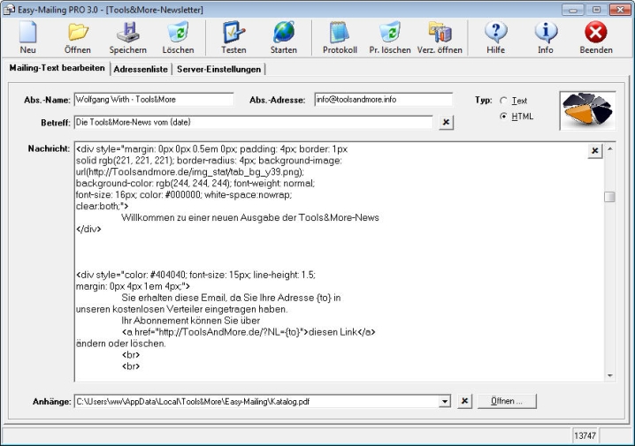Open Hilfe help icon
This screenshot has width=635, height=446.
pos(496,38)
